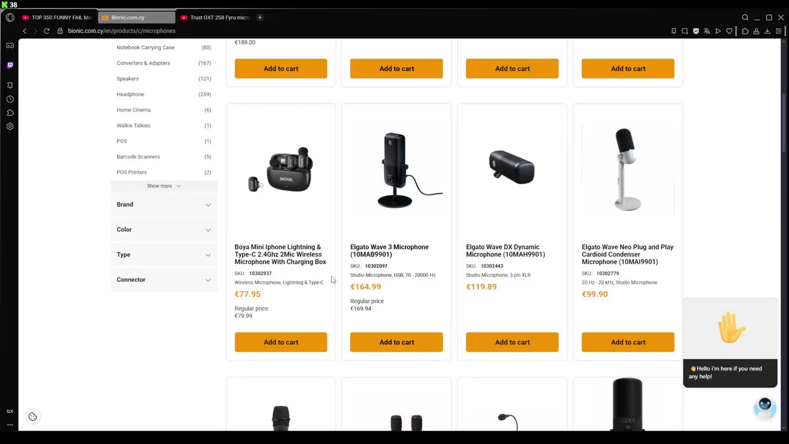Switch to Trust GXT 258 Fyru tab
789x444 pixels.
215,17
